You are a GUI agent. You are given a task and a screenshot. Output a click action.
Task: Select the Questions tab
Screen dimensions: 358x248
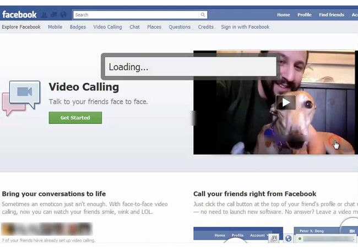(x=180, y=27)
